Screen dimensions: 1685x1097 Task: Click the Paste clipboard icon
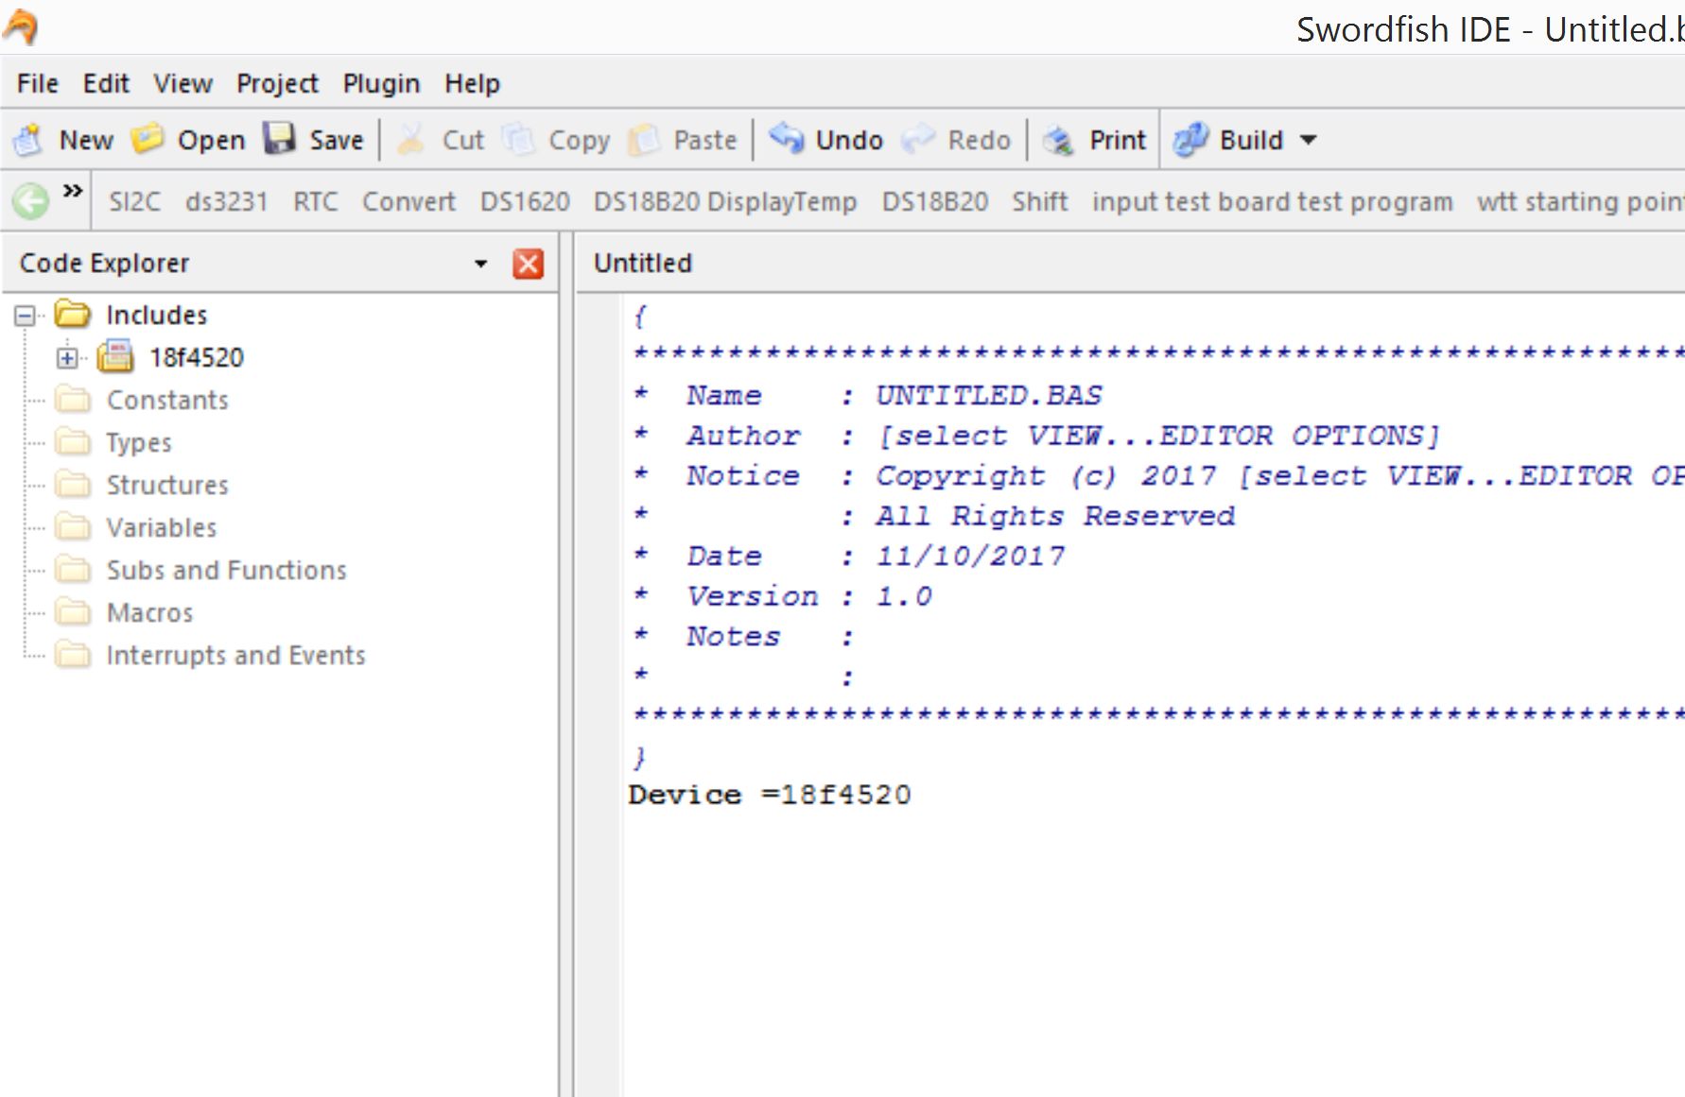(x=644, y=140)
